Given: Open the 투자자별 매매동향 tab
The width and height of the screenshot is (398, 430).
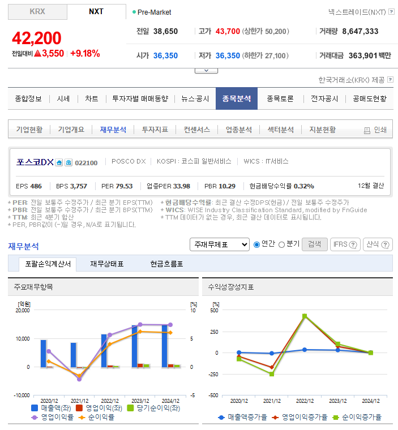Looking at the screenshot, I should pos(140,98).
